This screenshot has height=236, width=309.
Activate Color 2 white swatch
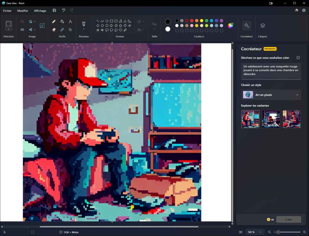pyautogui.click(x=168, y=29)
